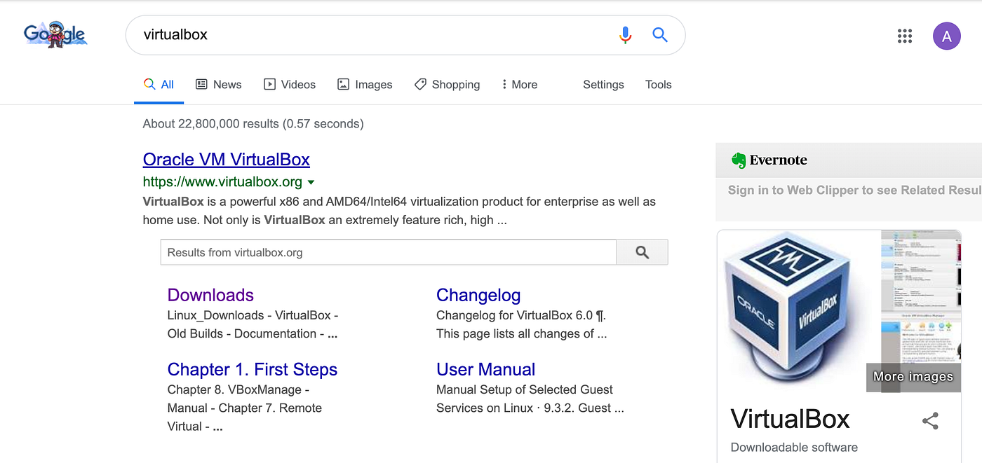982x463 pixels.
Task: Start voice search with microphone icon
Action: point(625,34)
